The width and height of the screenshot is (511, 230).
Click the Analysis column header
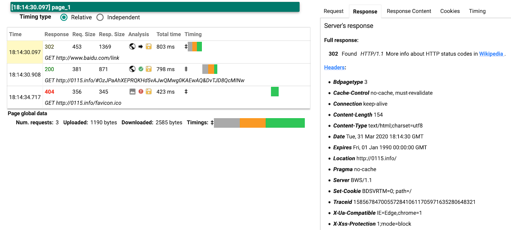[x=139, y=34]
